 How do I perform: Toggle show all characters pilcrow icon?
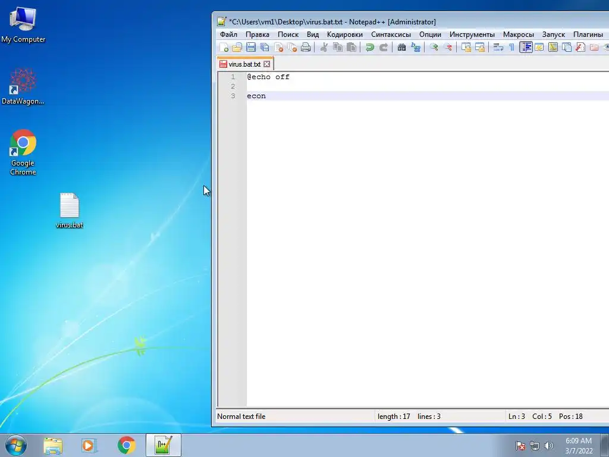pos(511,48)
